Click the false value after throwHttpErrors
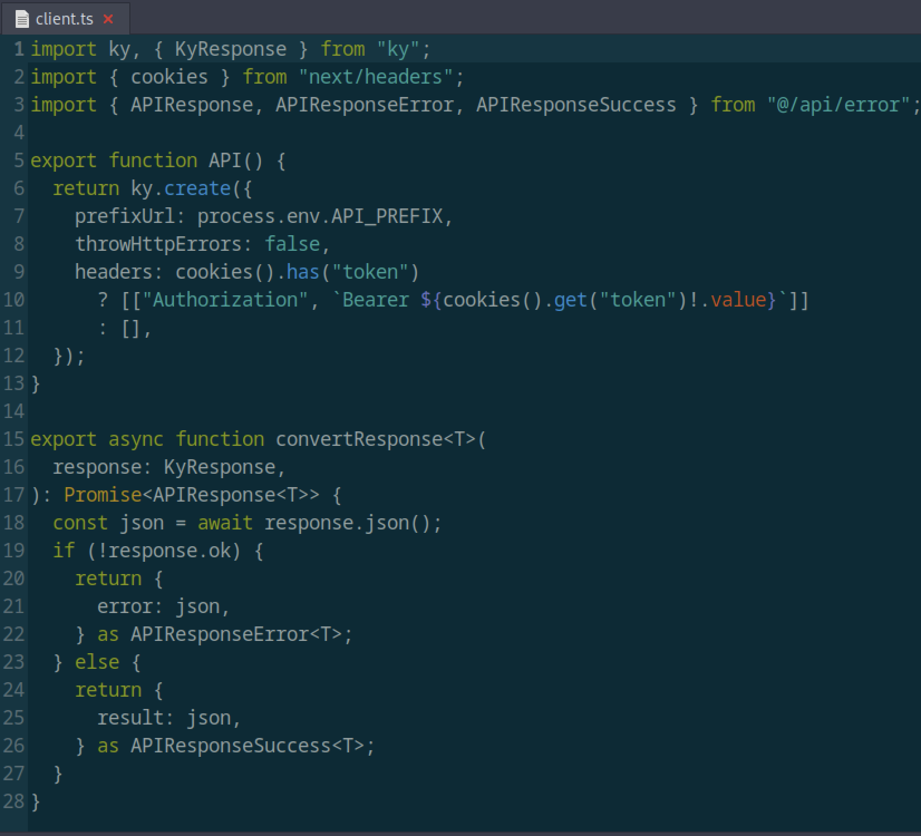The width and height of the screenshot is (921, 836). (x=292, y=244)
